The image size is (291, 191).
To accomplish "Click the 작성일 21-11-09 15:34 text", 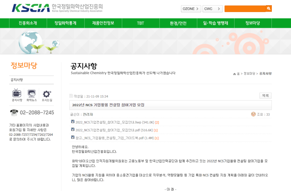I will click(91, 96).
